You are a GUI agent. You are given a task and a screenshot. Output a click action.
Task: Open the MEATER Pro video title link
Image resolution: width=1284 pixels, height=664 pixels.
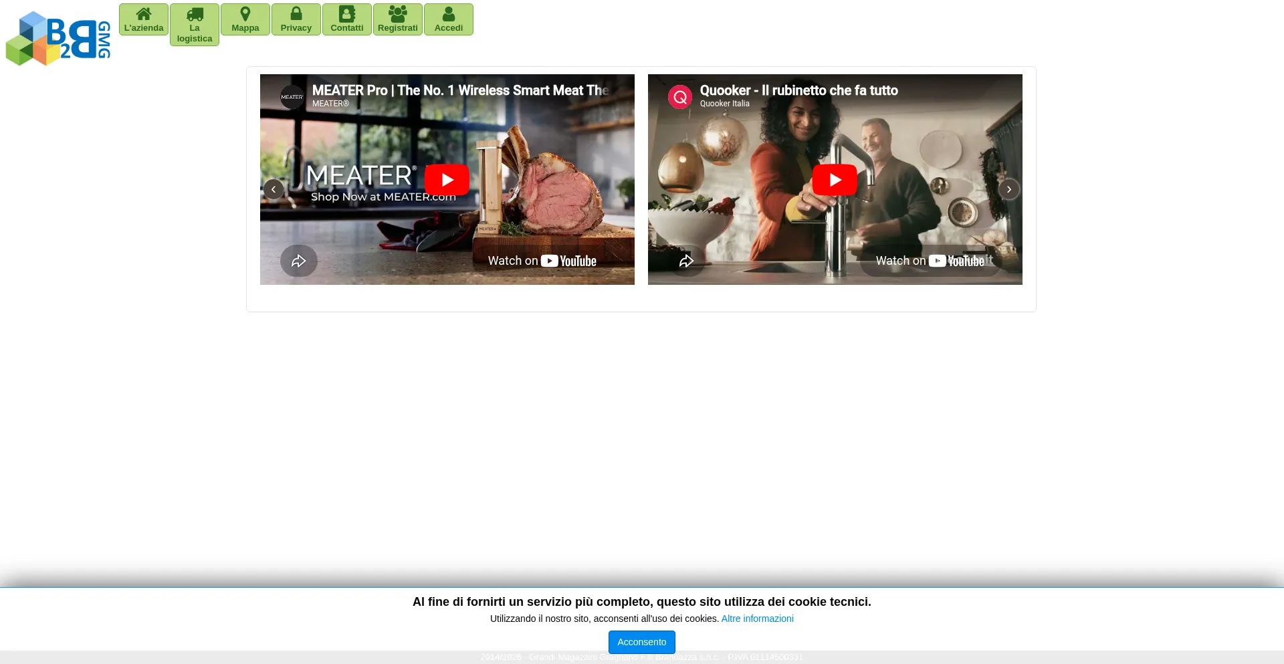[x=460, y=90]
